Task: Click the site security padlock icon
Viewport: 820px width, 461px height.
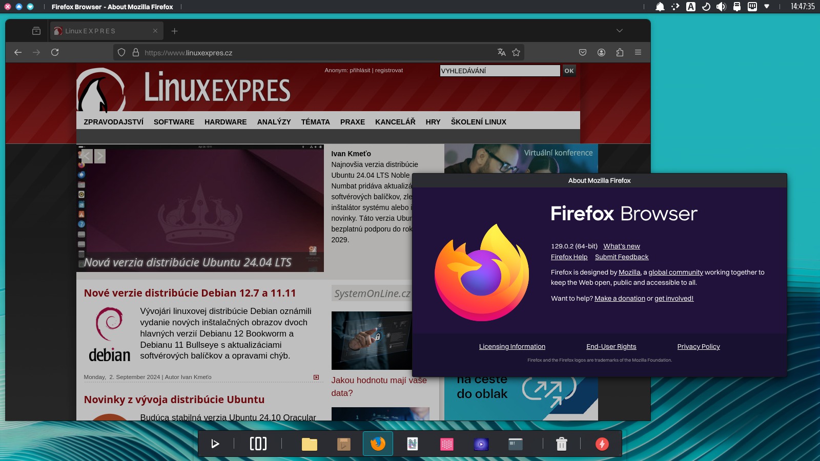Action: (x=136, y=52)
